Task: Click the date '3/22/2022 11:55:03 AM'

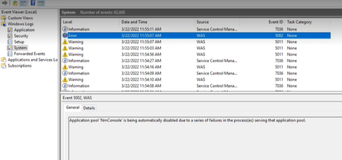Action: [x=141, y=48]
